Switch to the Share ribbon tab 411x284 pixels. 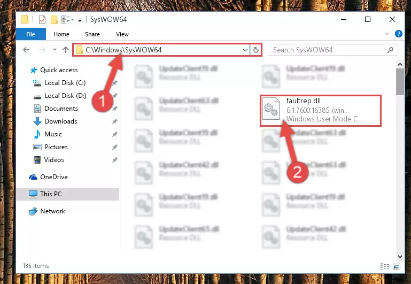(x=92, y=34)
